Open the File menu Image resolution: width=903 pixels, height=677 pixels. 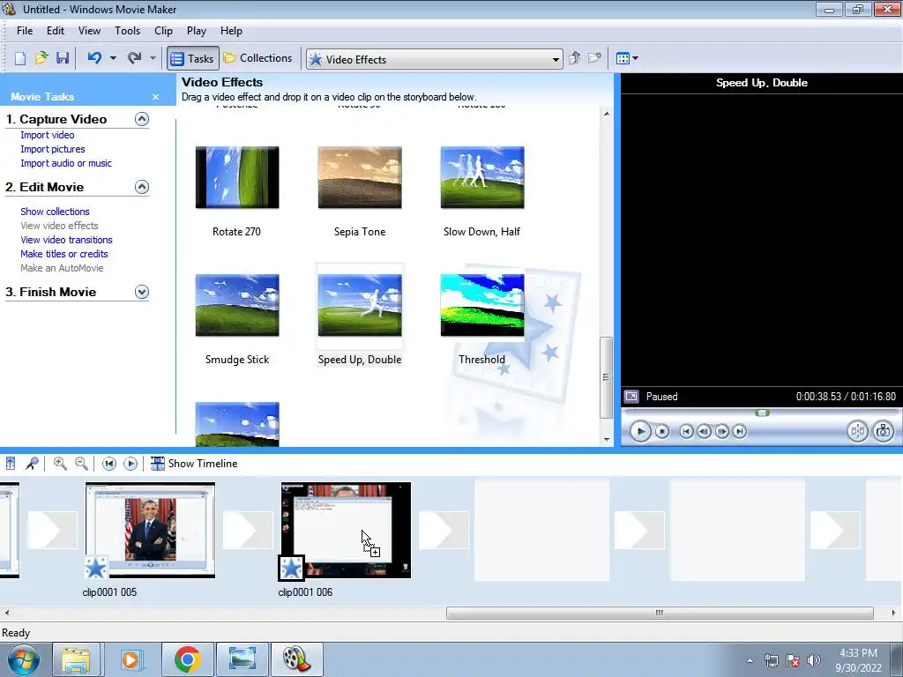coord(25,31)
